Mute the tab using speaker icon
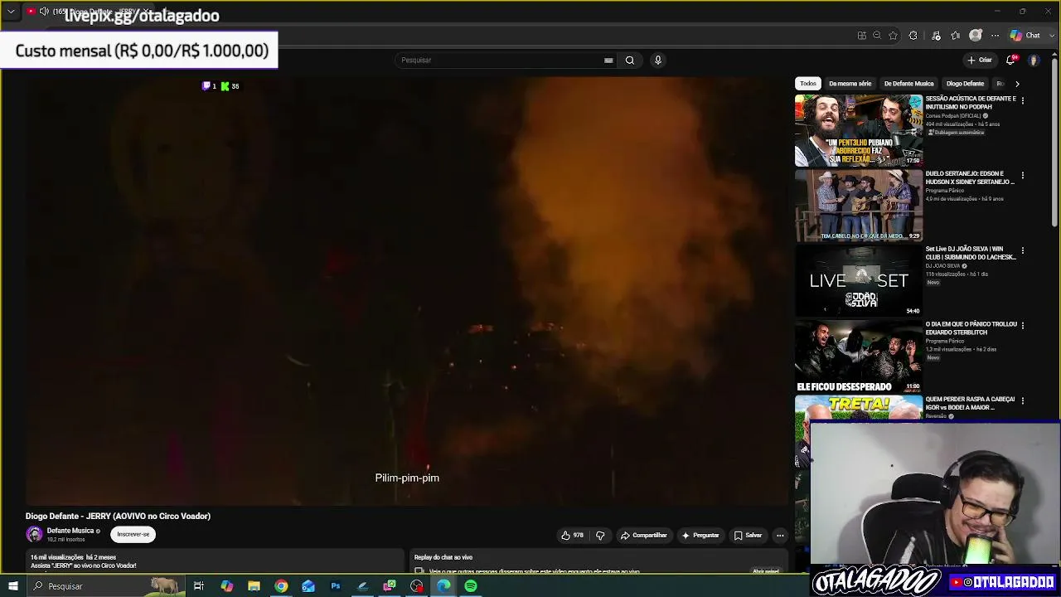Screen dimensions: 1061x597 (44, 12)
